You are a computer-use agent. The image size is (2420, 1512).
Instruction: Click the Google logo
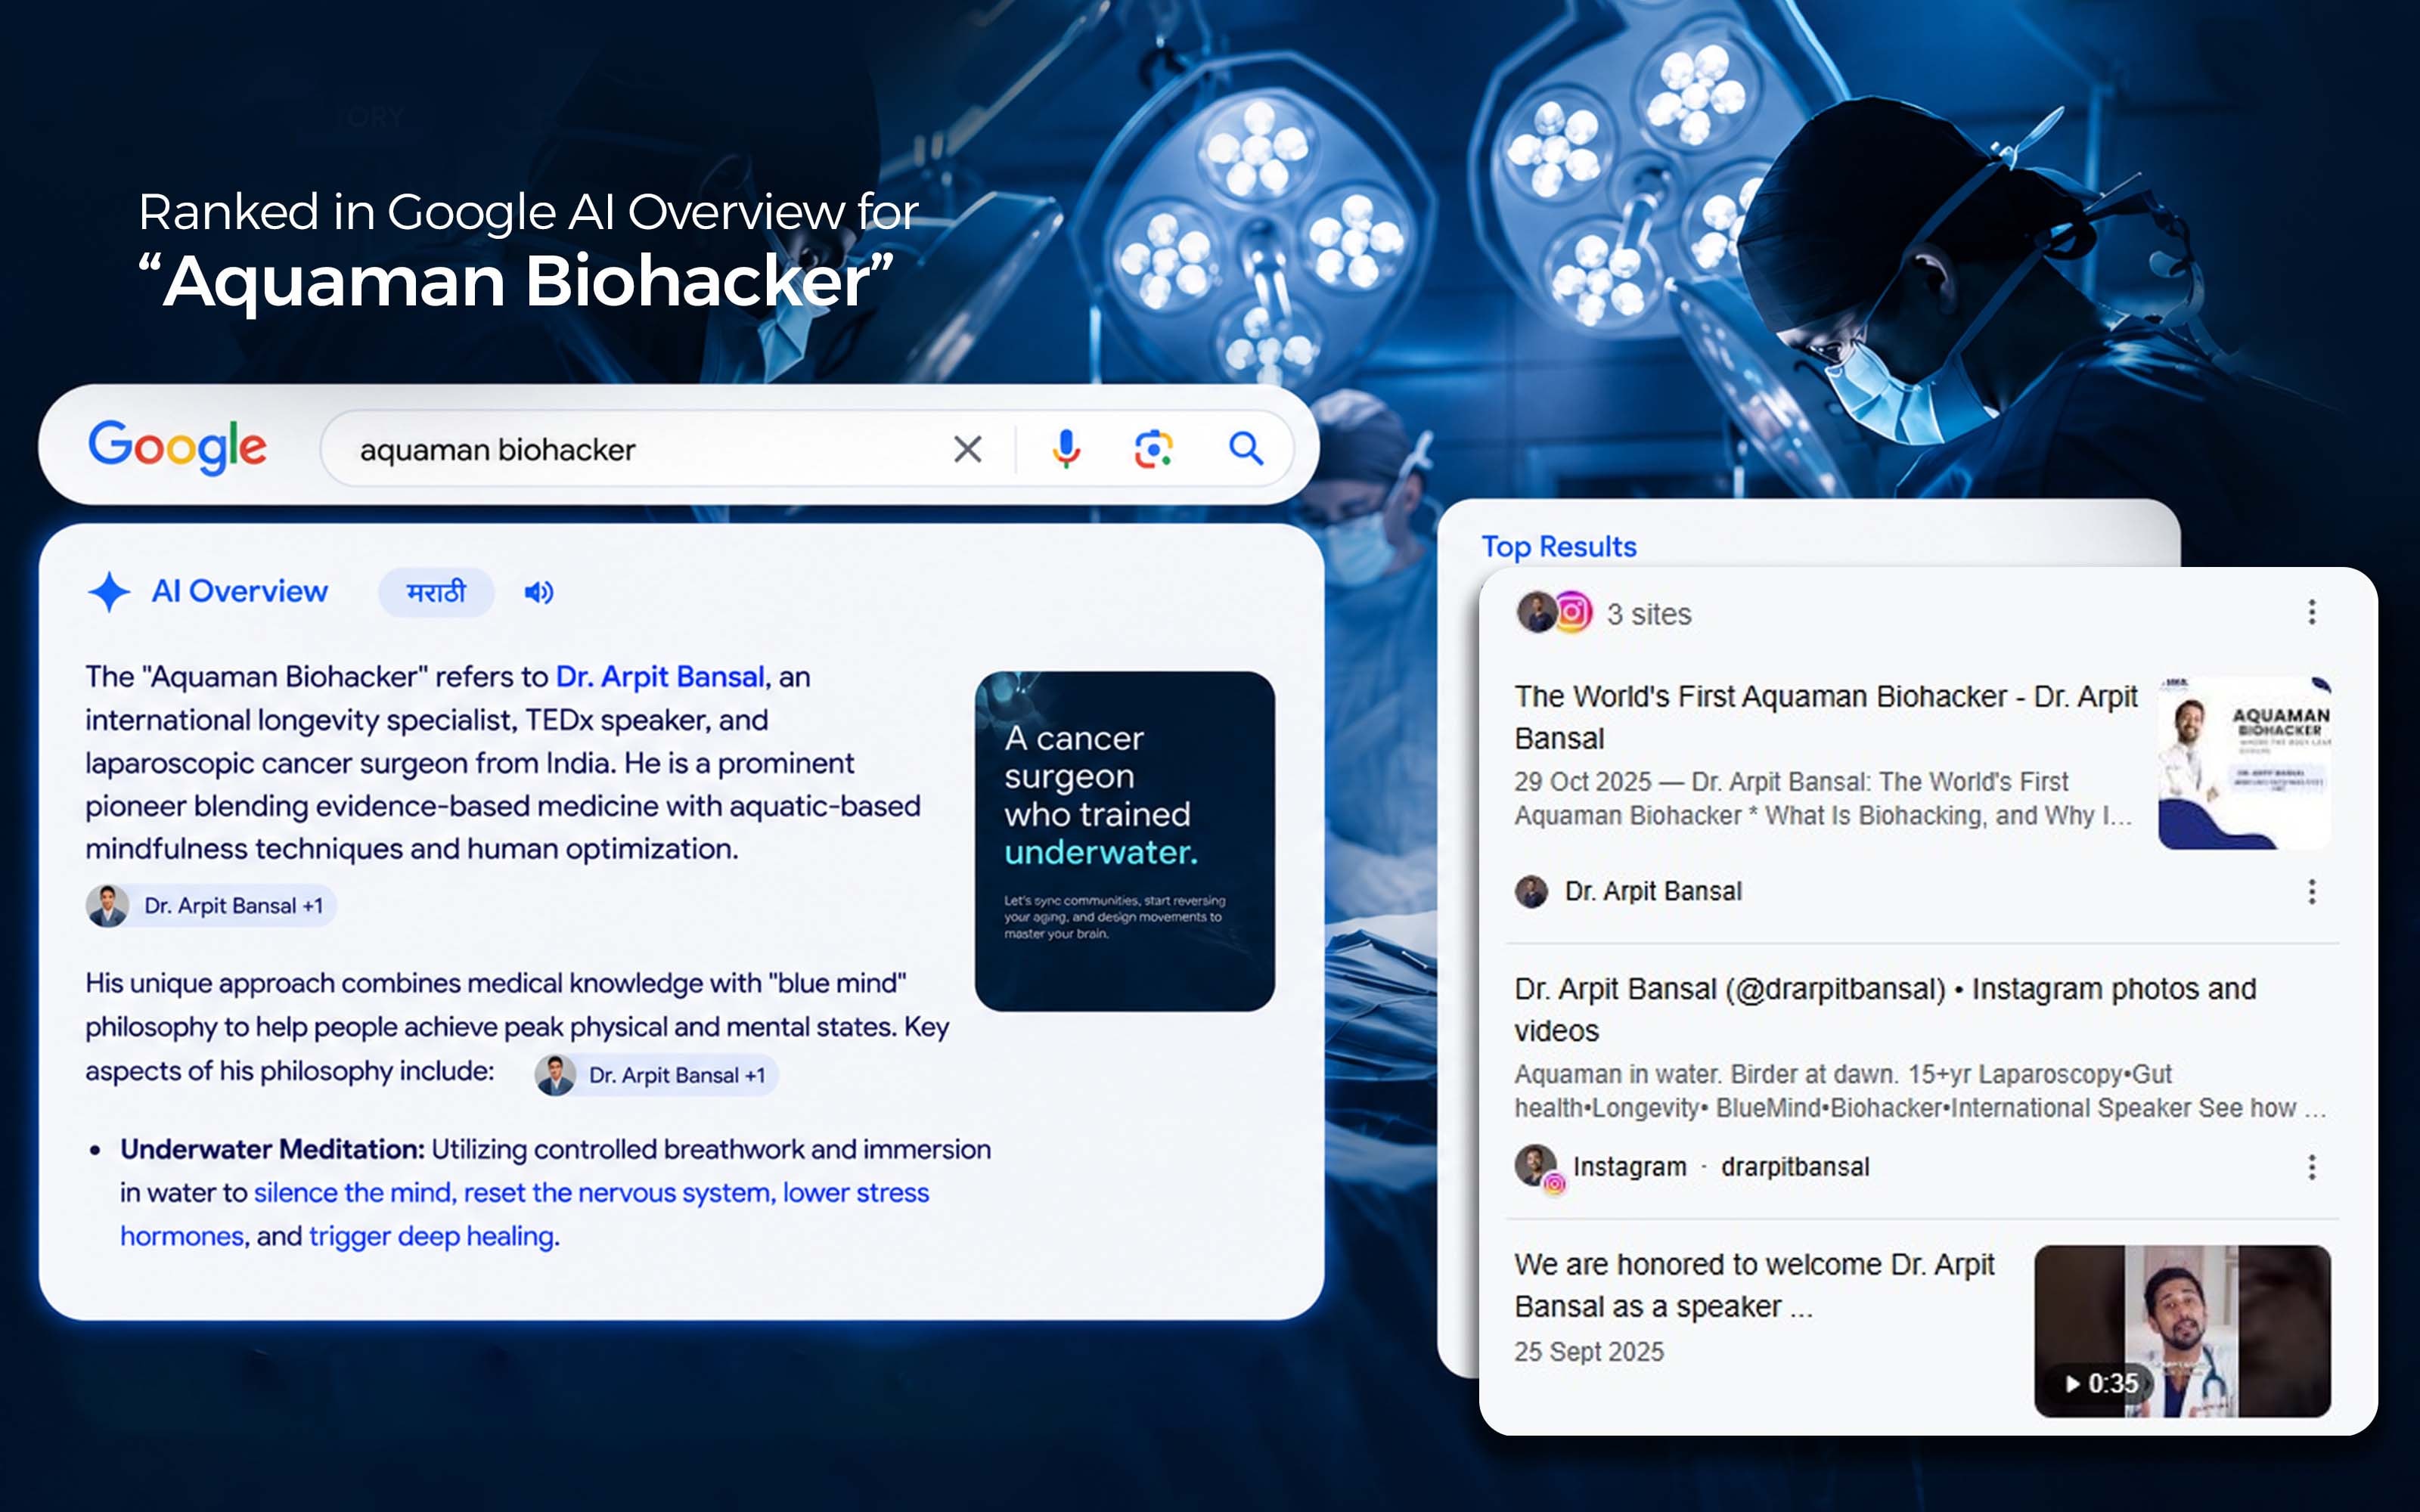point(178,446)
